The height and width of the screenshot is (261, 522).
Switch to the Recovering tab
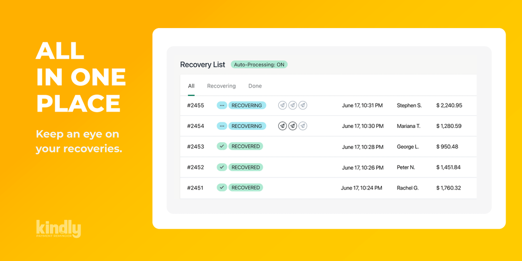pos(221,86)
